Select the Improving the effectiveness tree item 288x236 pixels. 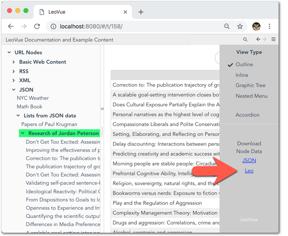point(63,150)
